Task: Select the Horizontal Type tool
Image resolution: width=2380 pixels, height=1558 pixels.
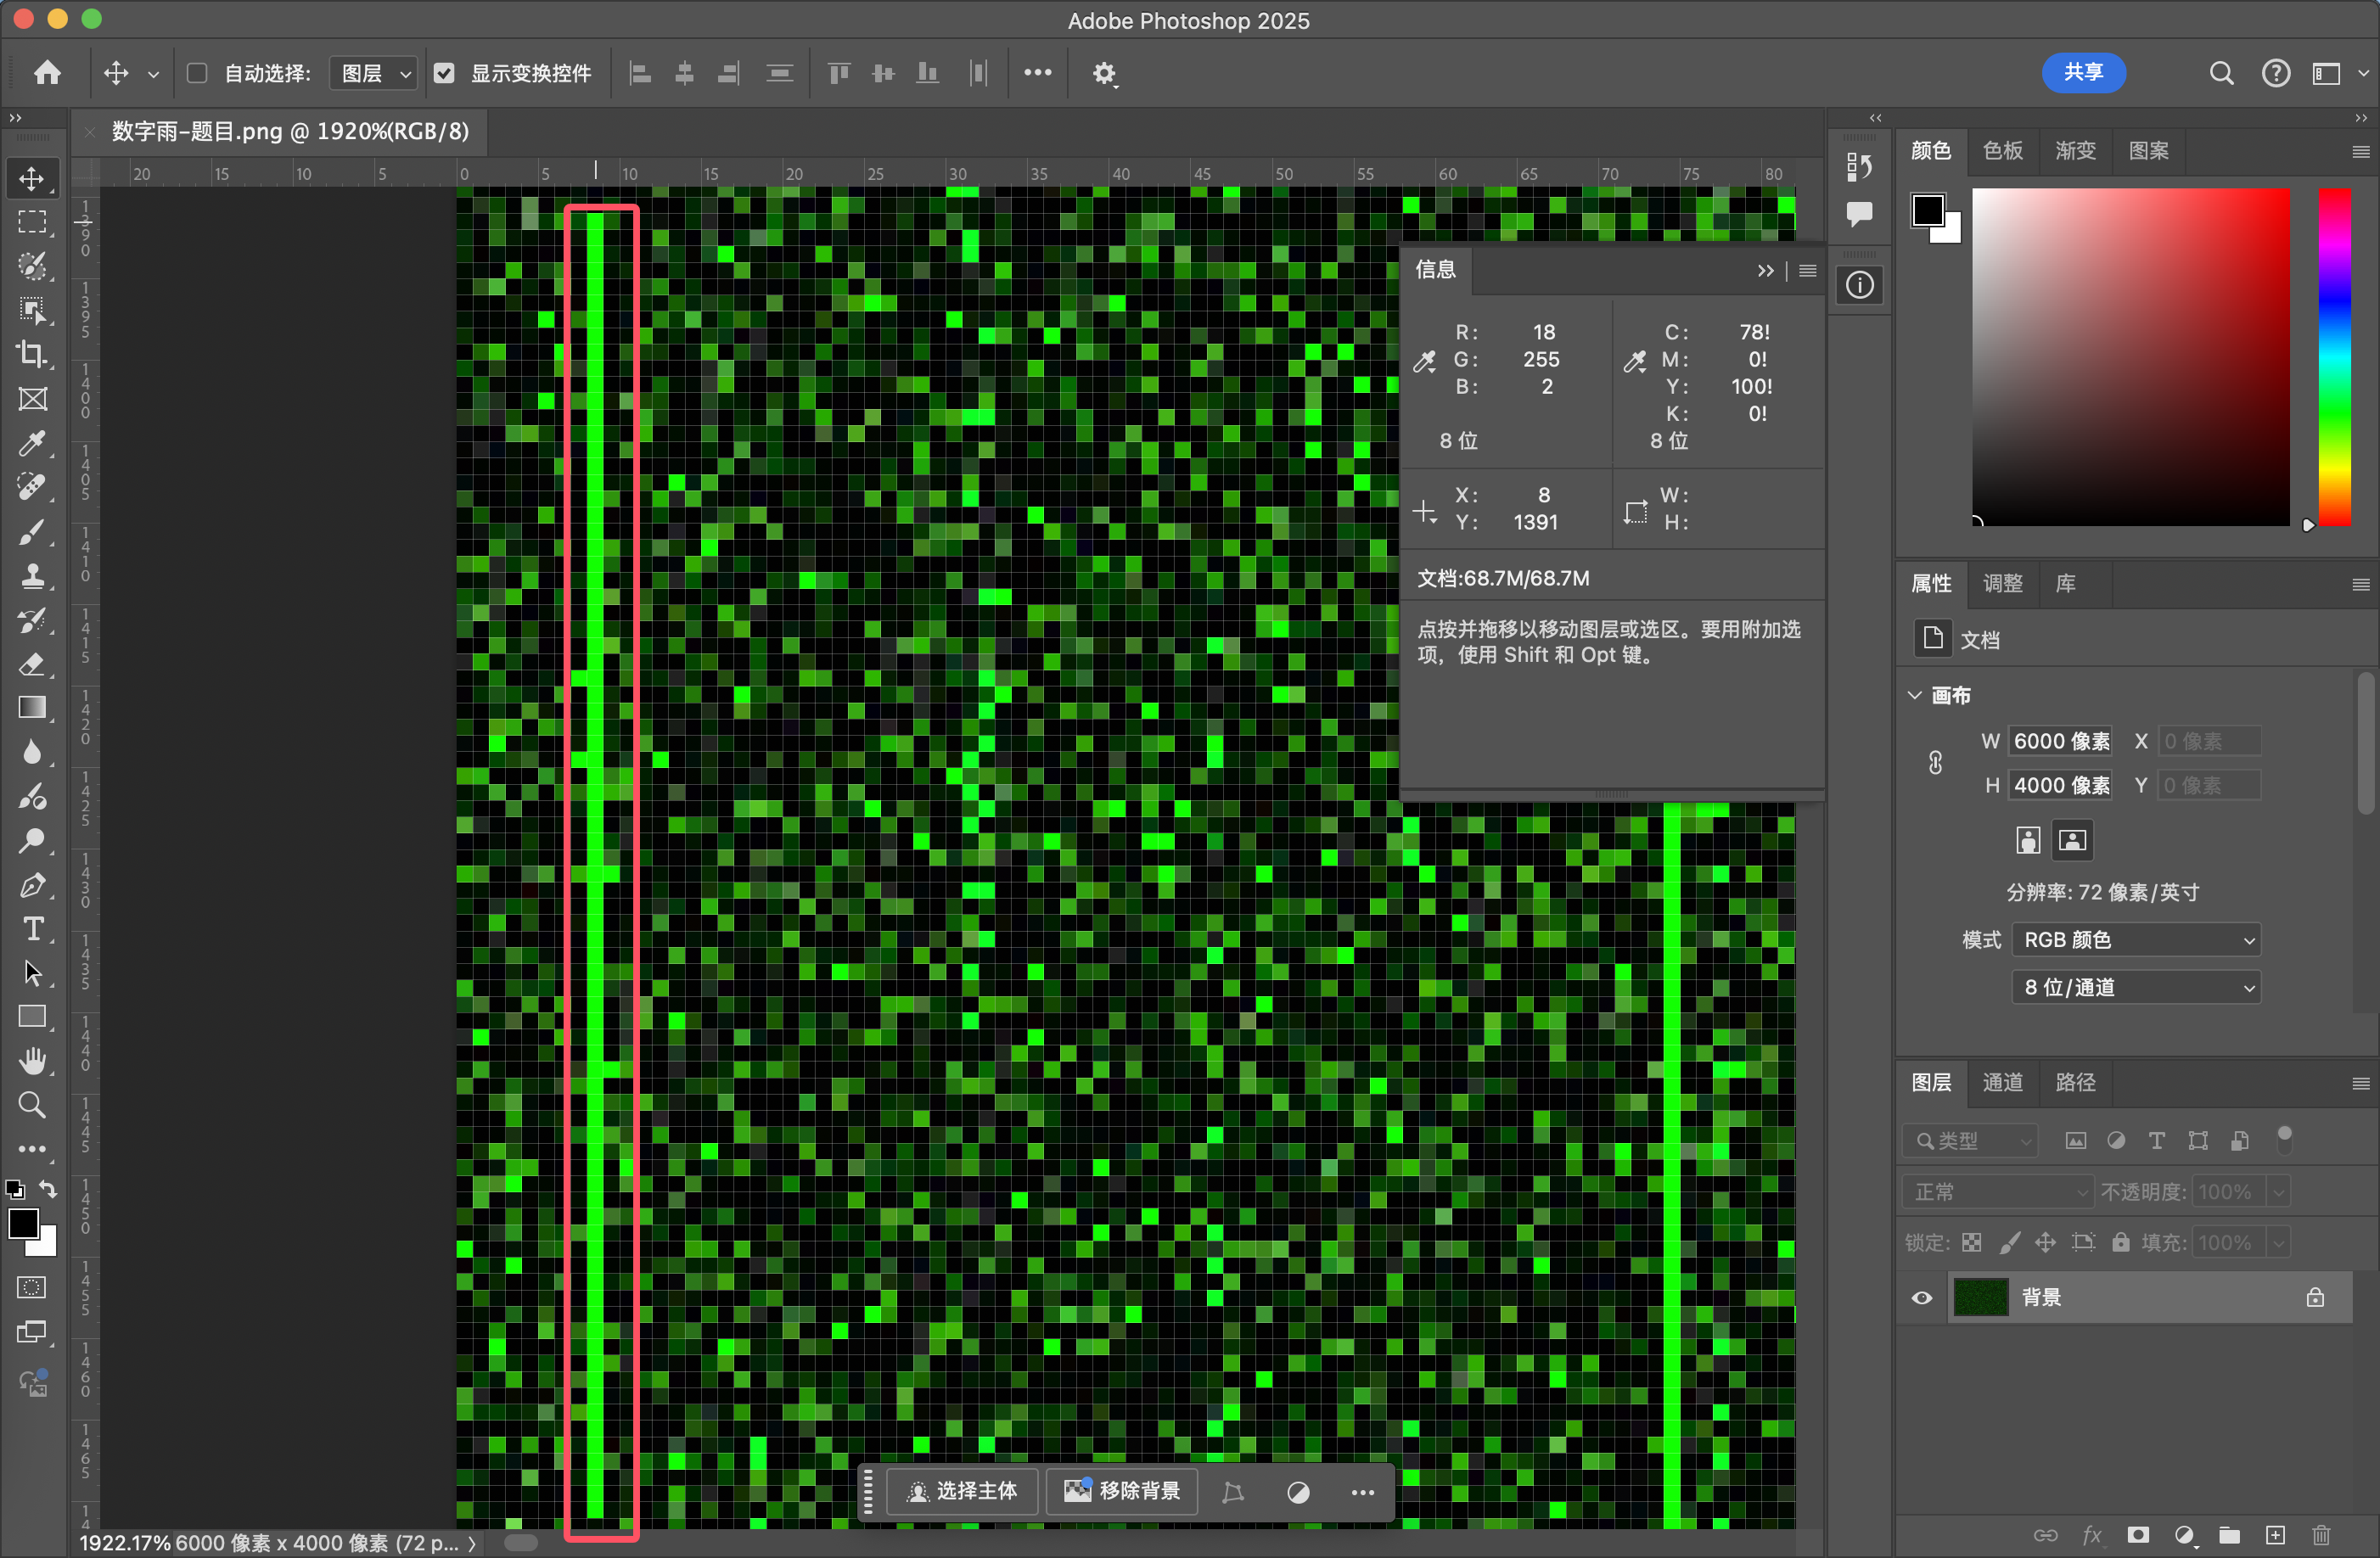Action: 32,929
